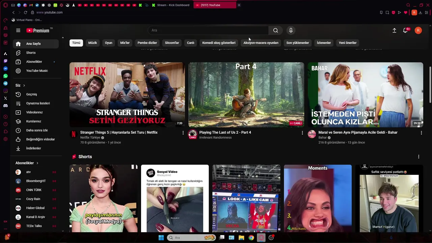432x243 pixels.
Task: Click the YouTube Premium logo
Action: (38, 30)
